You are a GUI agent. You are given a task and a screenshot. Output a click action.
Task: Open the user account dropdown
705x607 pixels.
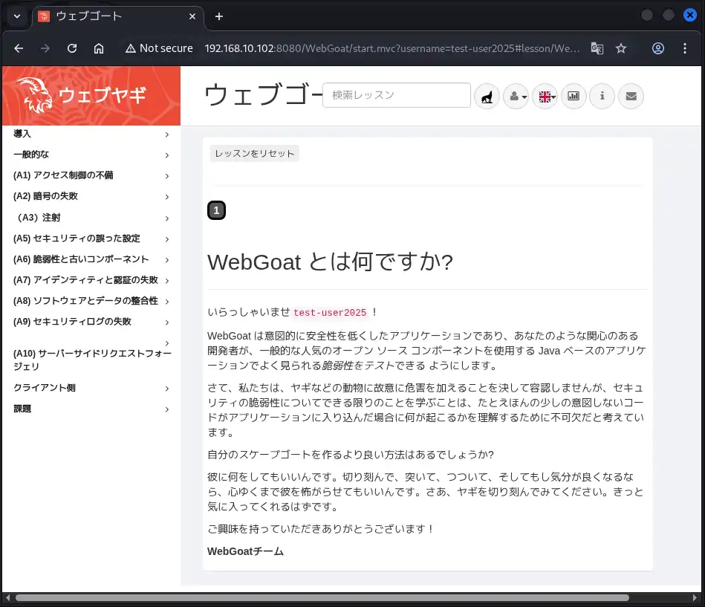516,96
